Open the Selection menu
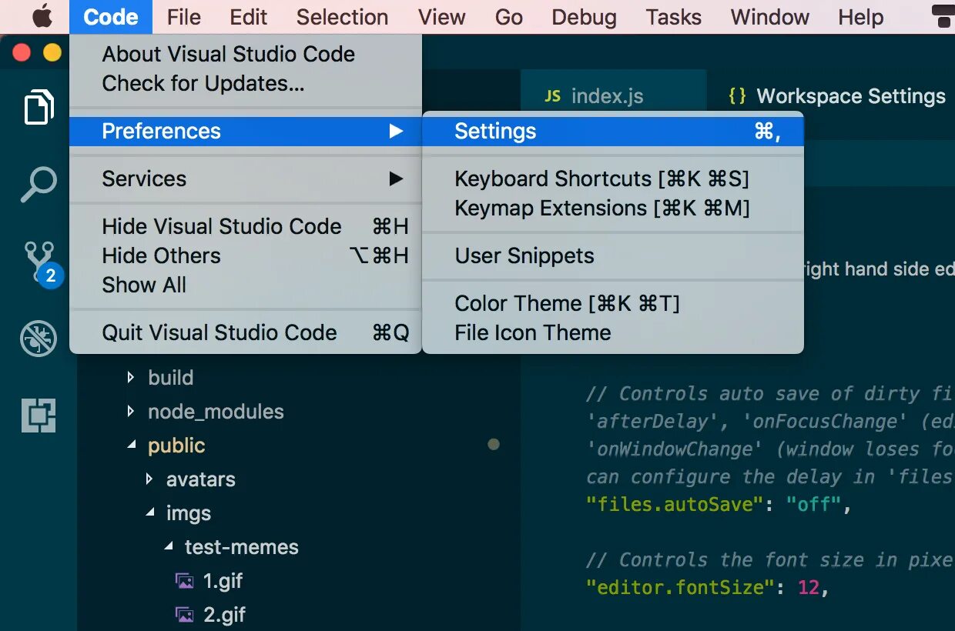Image resolution: width=955 pixels, height=631 pixels. pos(342,17)
